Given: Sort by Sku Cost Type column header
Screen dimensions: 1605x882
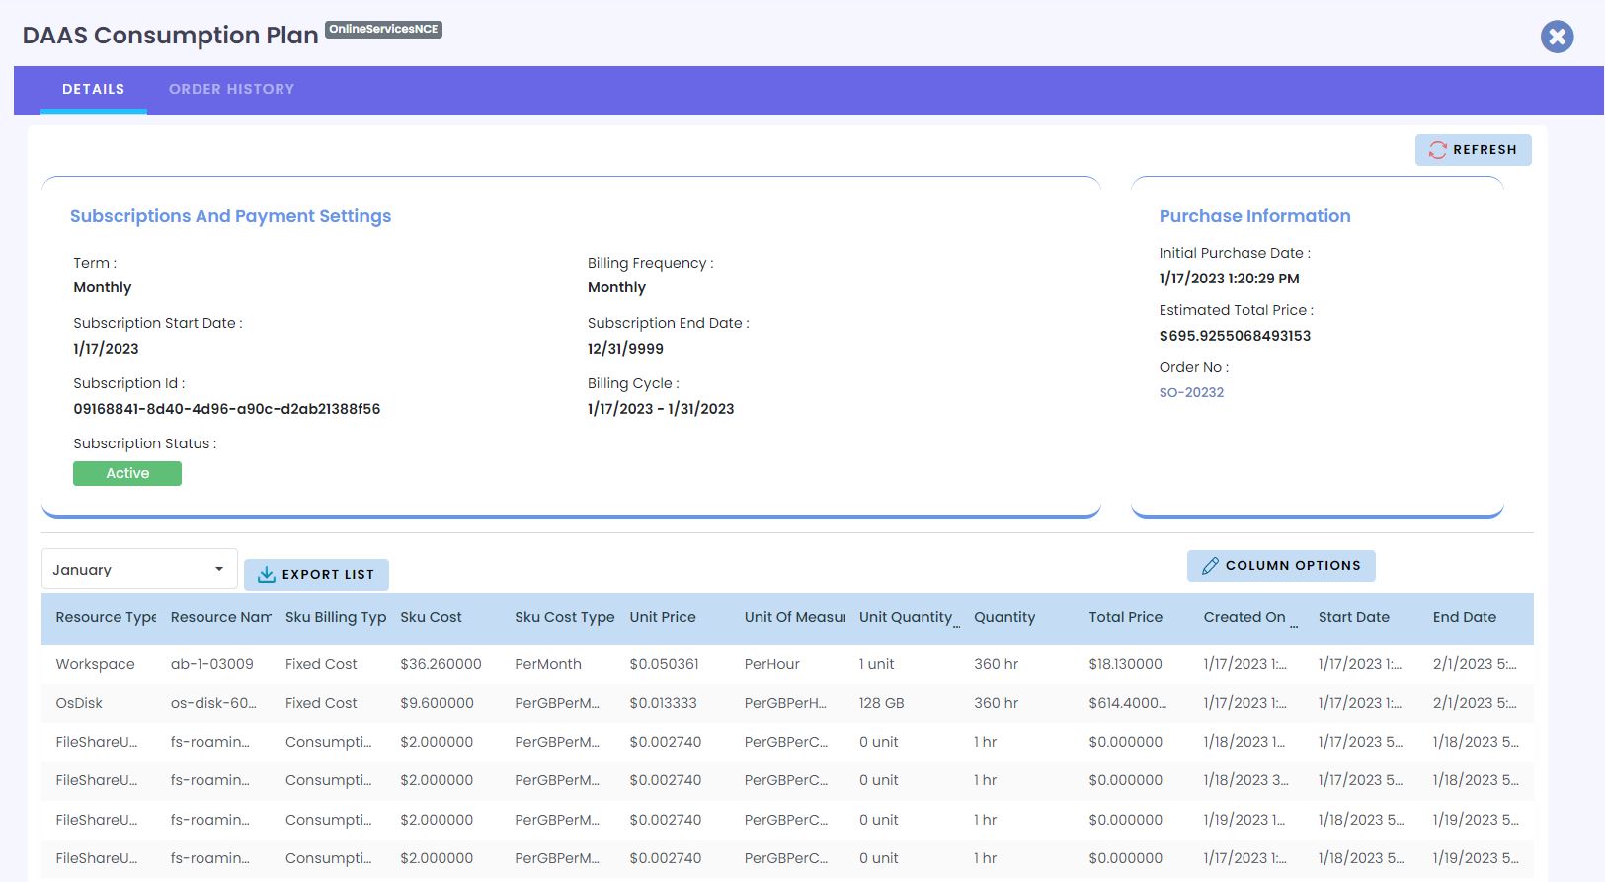Looking at the screenshot, I should pyautogui.click(x=564, y=617).
